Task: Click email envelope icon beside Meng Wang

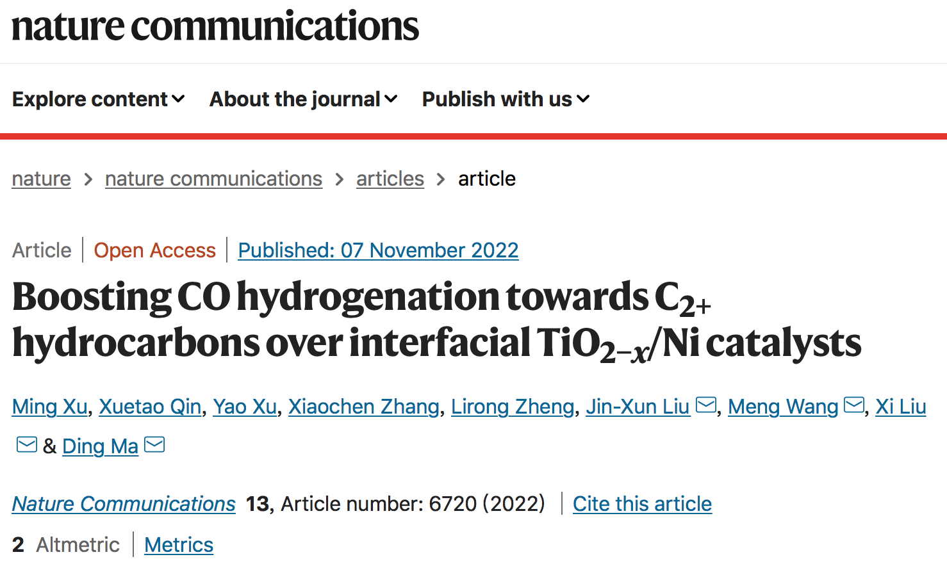Action: coord(853,405)
